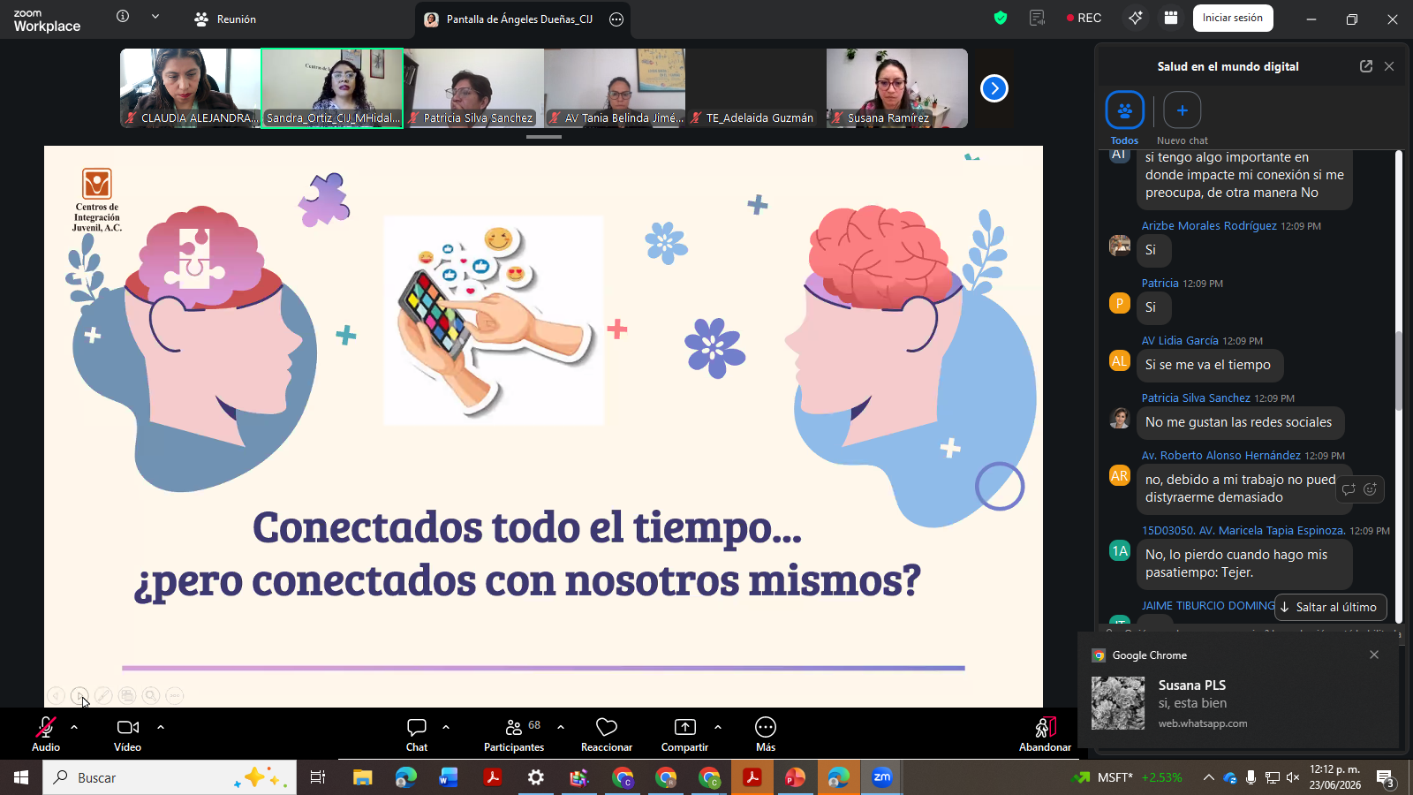React to Roberto Alonso's message with the emoji icon
This screenshot has height=795, width=1413.
[1371, 489]
